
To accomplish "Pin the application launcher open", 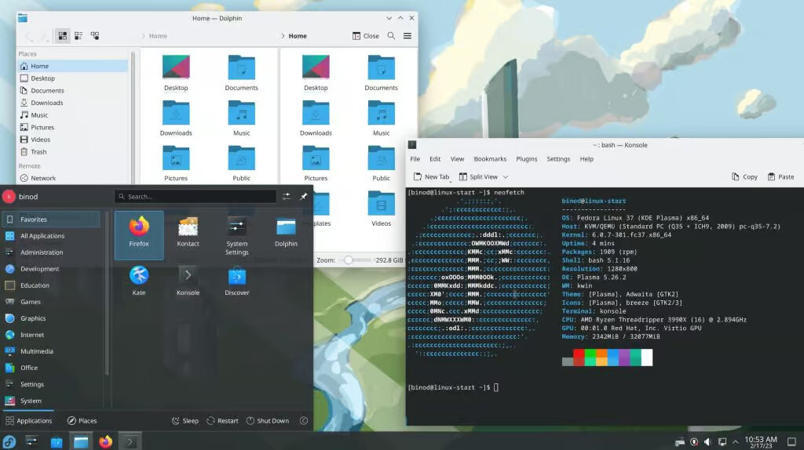I will 304,197.
